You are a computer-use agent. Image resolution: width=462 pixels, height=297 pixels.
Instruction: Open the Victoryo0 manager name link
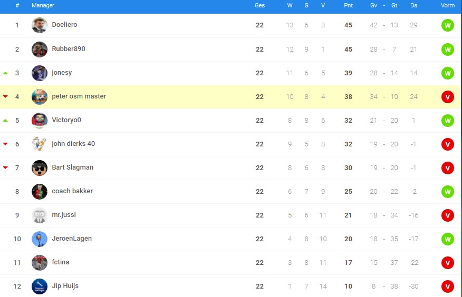(66, 120)
